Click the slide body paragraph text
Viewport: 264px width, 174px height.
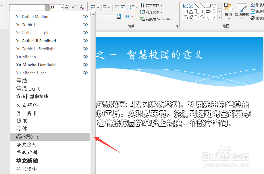(x=173, y=114)
